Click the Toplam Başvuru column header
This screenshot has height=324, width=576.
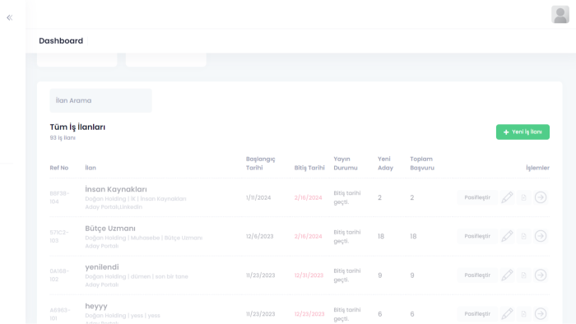pyautogui.click(x=422, y=164)
